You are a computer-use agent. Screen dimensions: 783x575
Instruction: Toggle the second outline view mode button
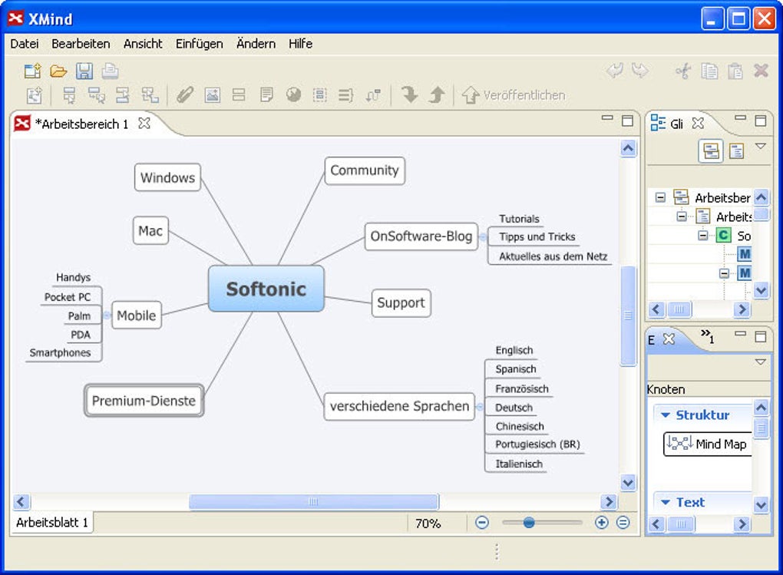pyautogui.click(x=737, y=150)
